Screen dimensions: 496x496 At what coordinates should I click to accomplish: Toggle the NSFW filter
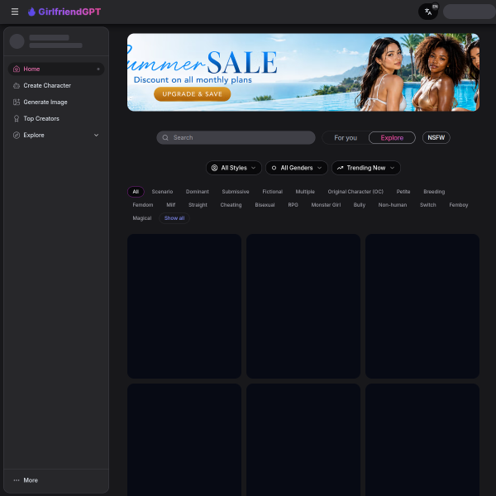(436, 137)
